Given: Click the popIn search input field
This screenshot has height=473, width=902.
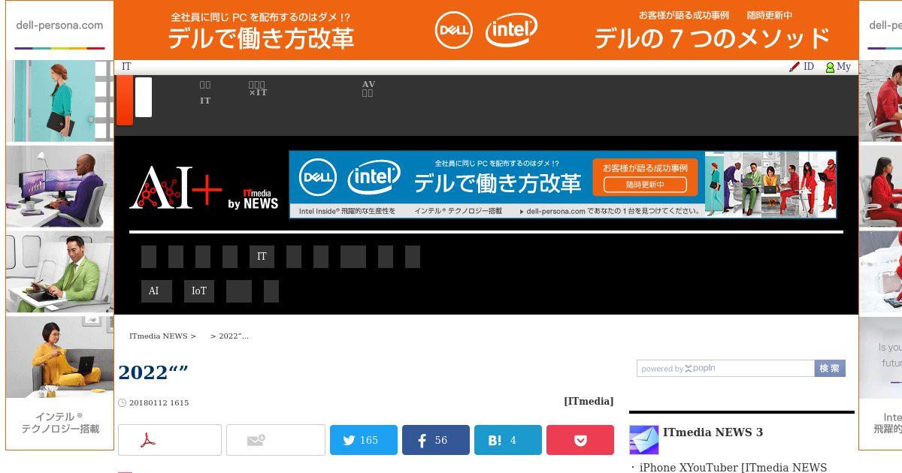Looking at the screenshot, I should coord(725,369).
